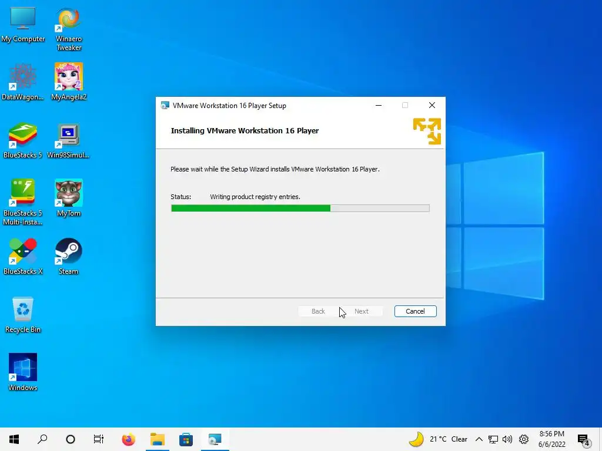Select the Windows desktop shortcut
602x451 pixels.
pyautogui.click(x=23, y=372)
